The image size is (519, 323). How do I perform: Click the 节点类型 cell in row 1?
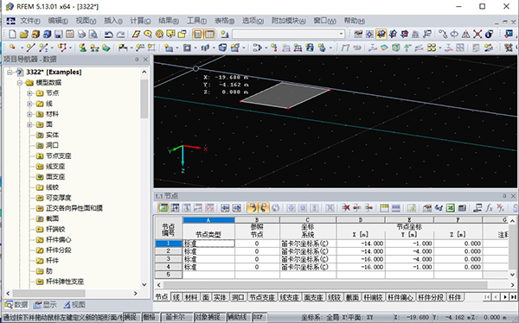click(208, 244)
